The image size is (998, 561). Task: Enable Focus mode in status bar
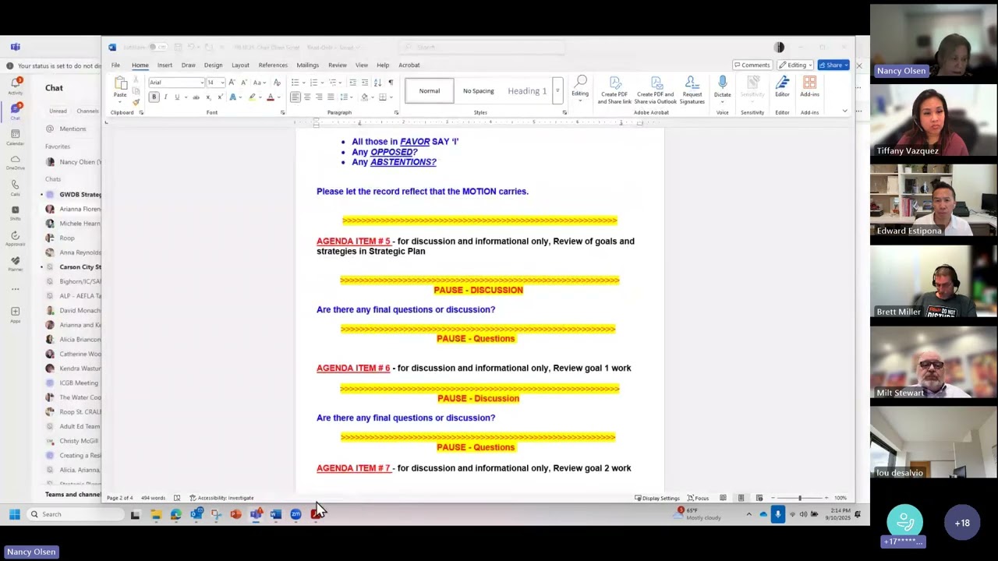coord(698,498)
